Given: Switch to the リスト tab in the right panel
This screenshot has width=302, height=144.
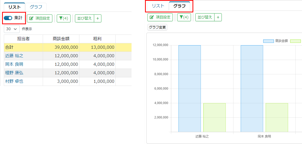Looking at the screenshot, I should [x=158, y=6].
